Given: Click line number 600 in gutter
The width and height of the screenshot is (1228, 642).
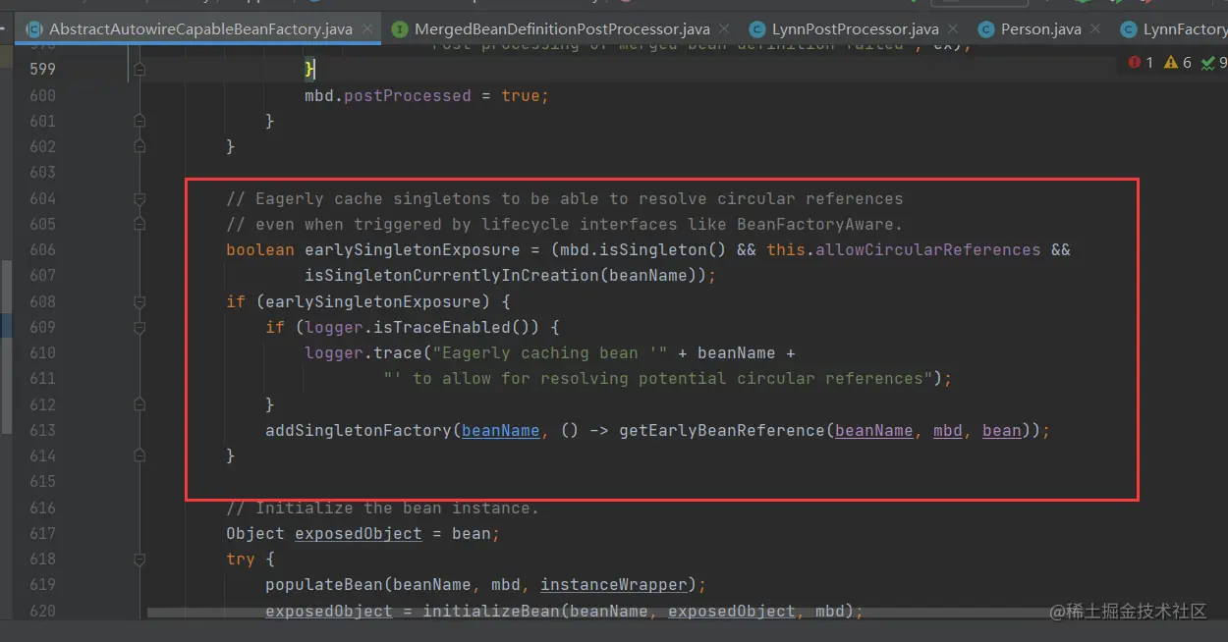Looking at the screenshot, I should click(42, 95).
